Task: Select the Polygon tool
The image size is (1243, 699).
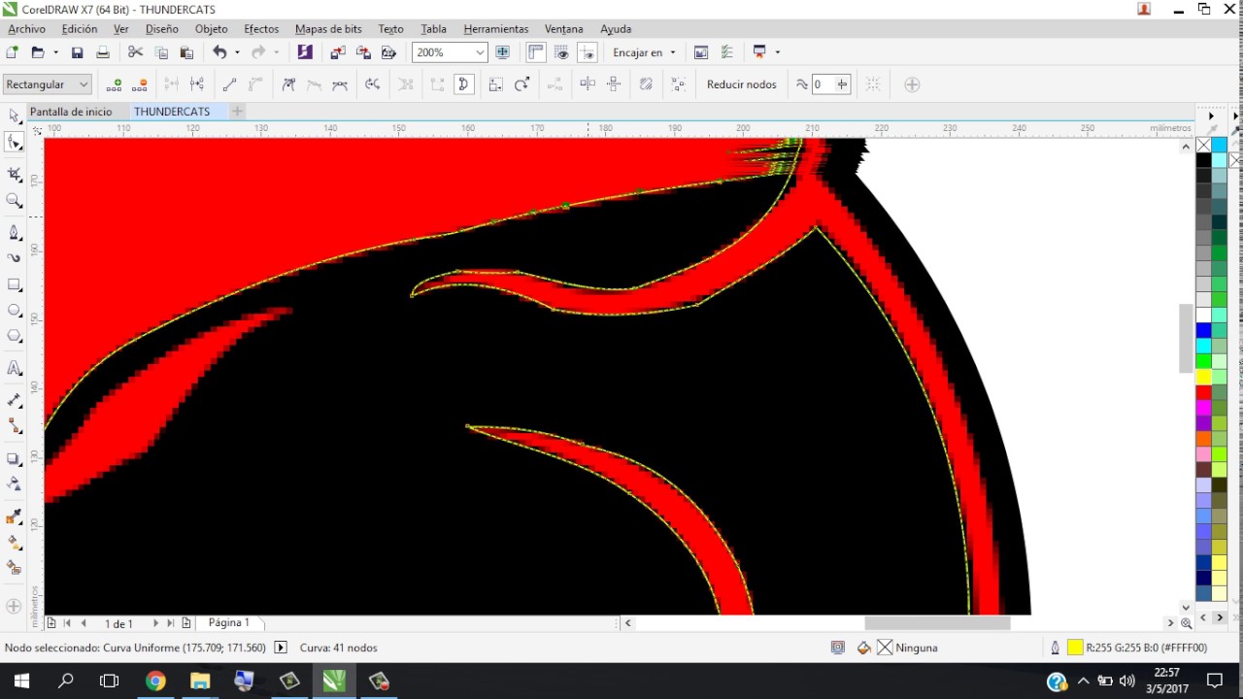Action: 14,336
